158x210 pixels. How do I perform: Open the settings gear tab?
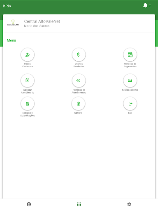[x=129, y=204]
